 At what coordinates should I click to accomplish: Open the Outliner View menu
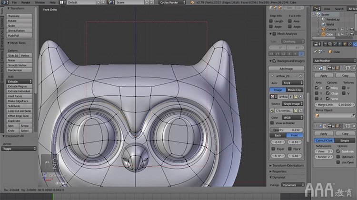coord(327,9)
